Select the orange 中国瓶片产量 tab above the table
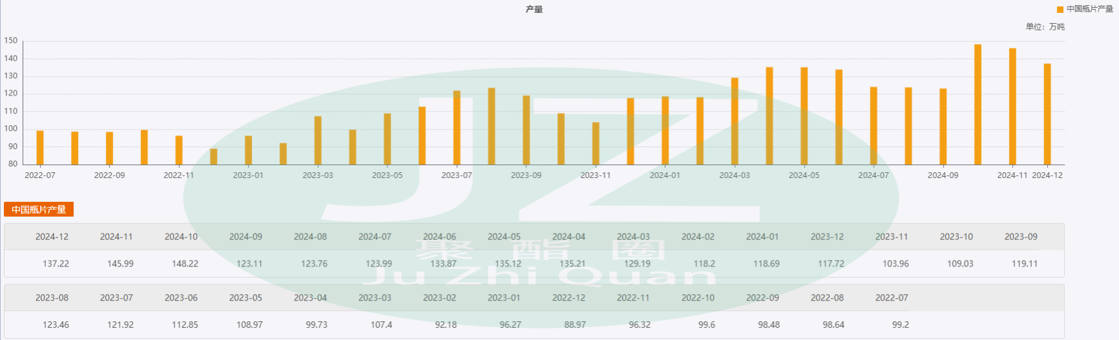Image resolution: width=1119 pixels, height=340 pixels. (x=39, y=210)
